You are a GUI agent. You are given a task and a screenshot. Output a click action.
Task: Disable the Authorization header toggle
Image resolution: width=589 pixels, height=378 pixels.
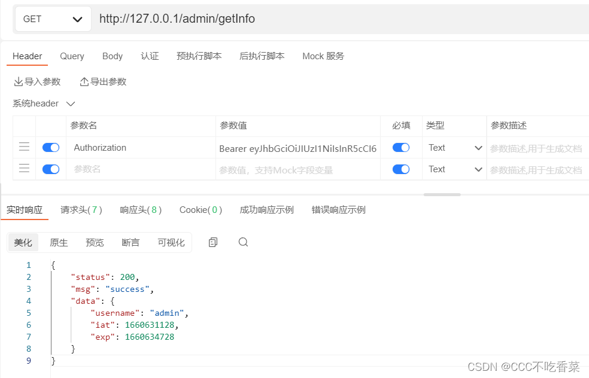pyautogui.click(x=51, y=147)
